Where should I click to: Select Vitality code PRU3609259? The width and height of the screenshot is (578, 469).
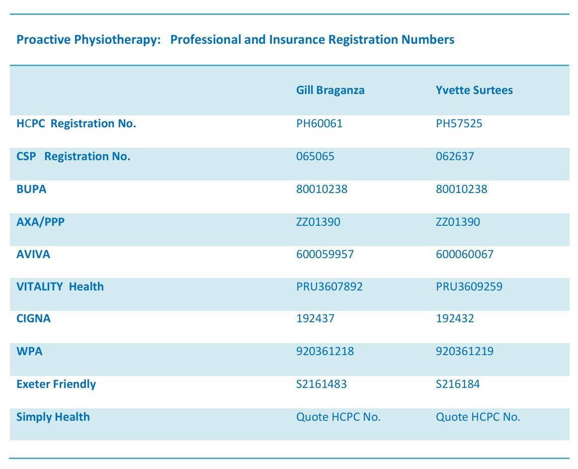pos(469,286)
